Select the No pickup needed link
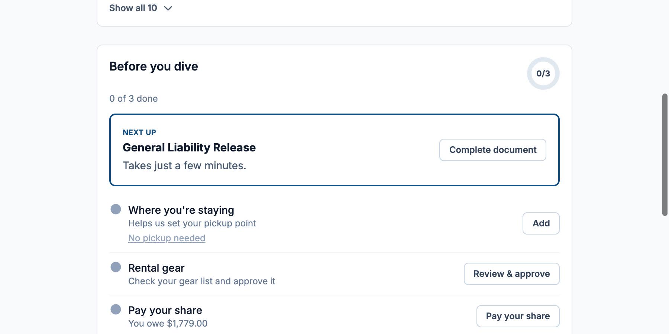 coord(167,238)
